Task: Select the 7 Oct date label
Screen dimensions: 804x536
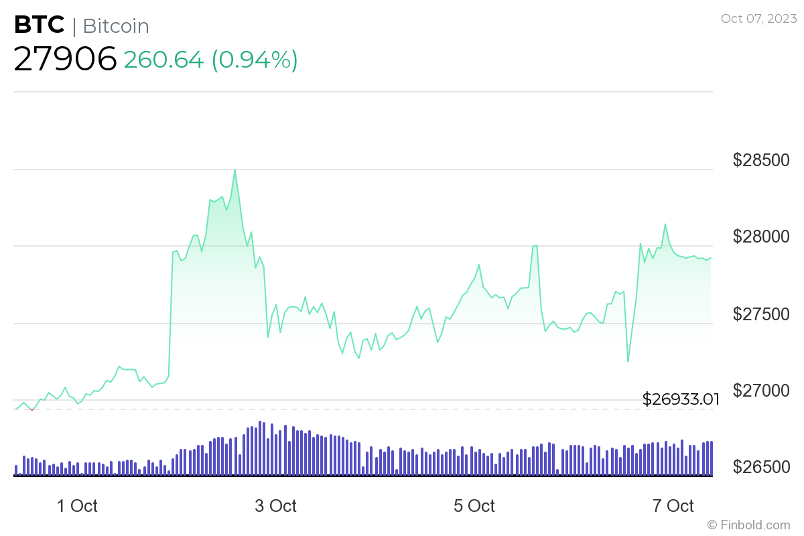Action: [x=672, y=507]
